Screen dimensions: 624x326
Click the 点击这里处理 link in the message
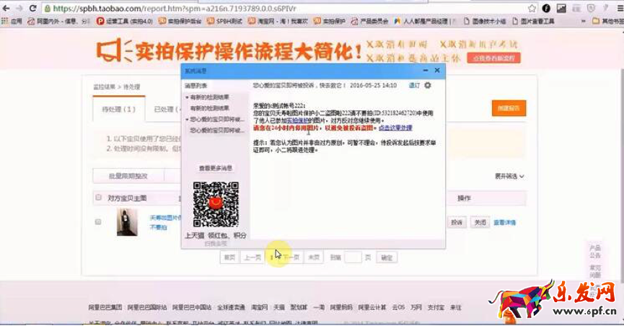395,128
